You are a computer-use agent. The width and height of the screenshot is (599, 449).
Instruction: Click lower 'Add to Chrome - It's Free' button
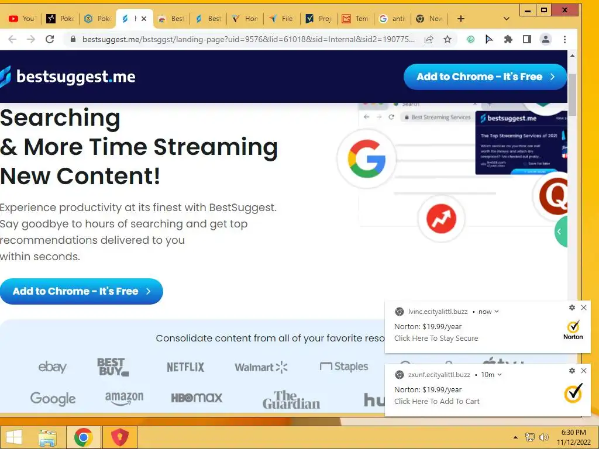[81, 291]
